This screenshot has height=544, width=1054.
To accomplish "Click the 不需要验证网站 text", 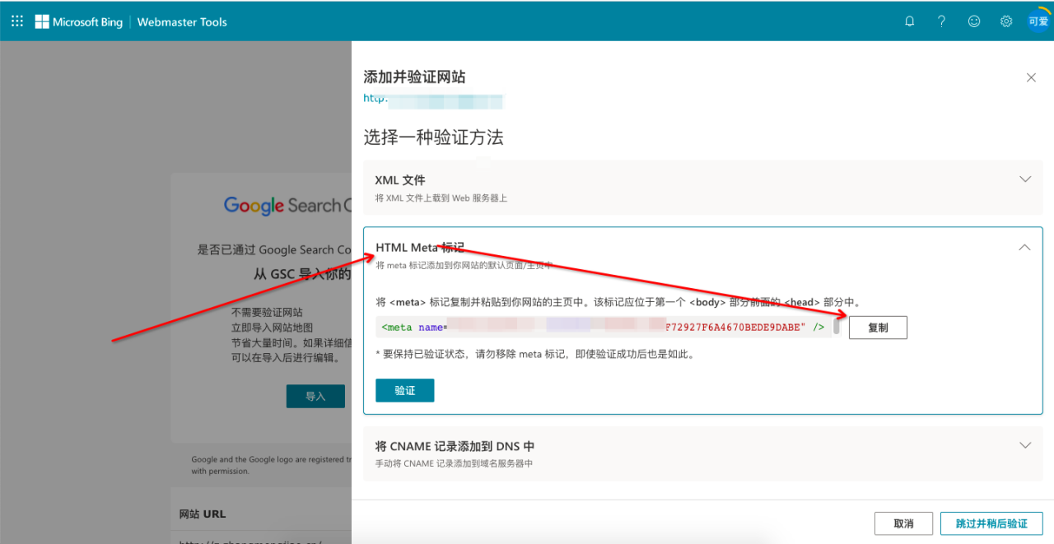I will (x=267, y=313).
